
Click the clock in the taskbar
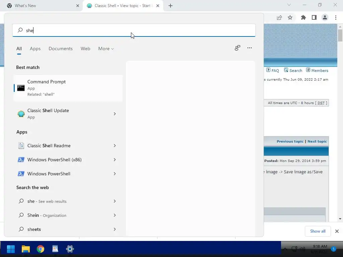(x=320, y=249)
